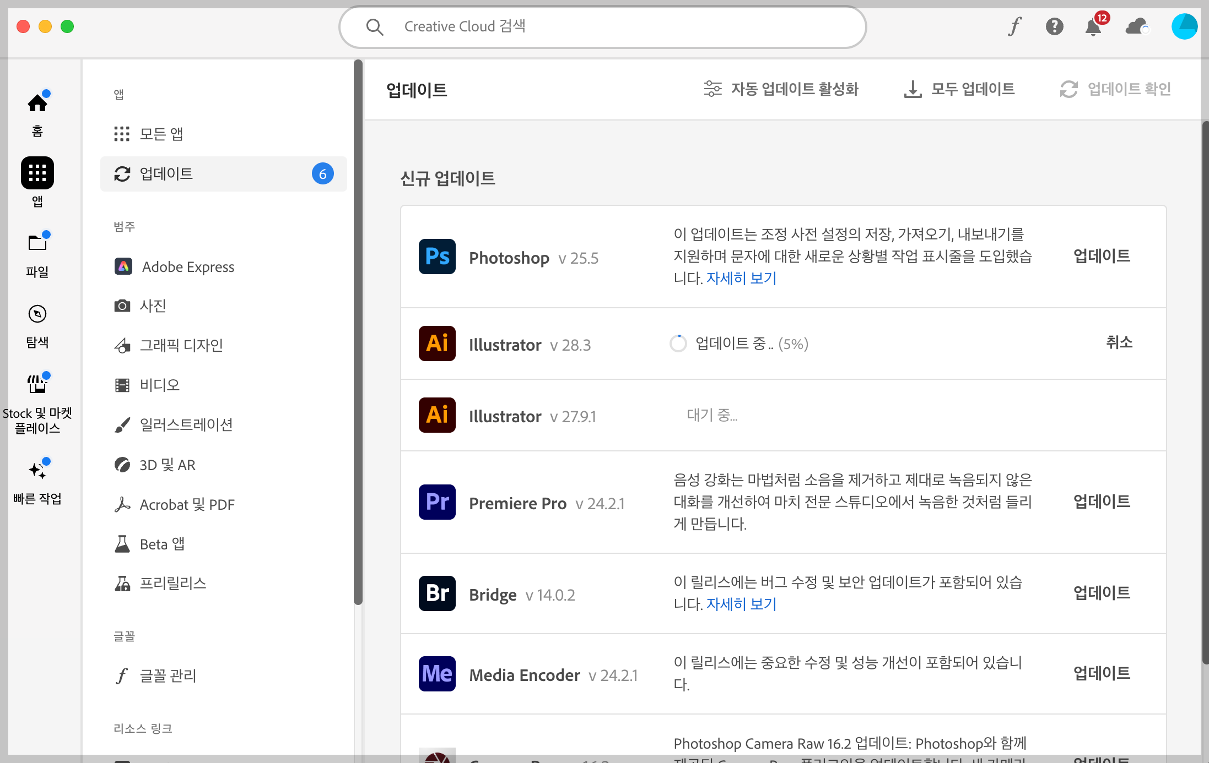Open 글꼴 관리 font management
This screenshot has height=763, width=1209.
(x=224, y=675)
